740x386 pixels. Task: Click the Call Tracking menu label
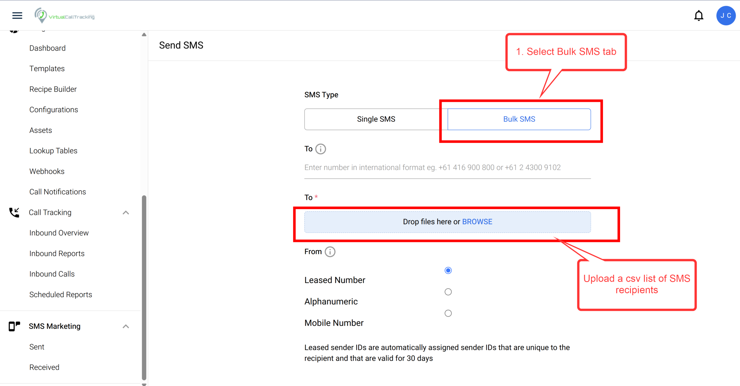coord(50,212)
